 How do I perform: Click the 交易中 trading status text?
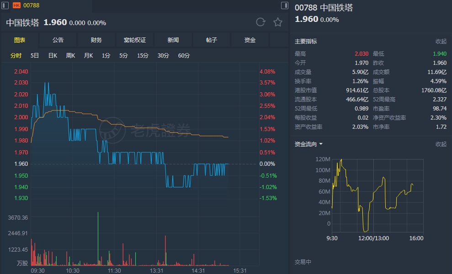click(x=303, y=262)
